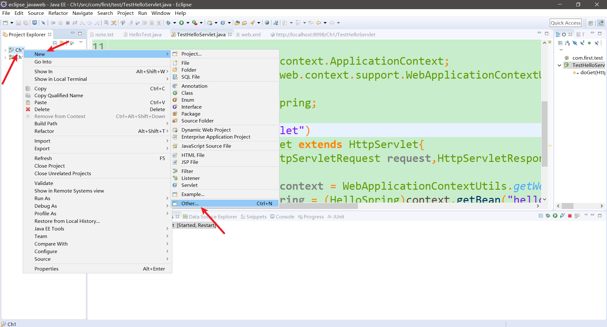Viewport: 607px width, 327px height.
Task: Save the file using the Save toolbar icon
Action: (18, 22)
